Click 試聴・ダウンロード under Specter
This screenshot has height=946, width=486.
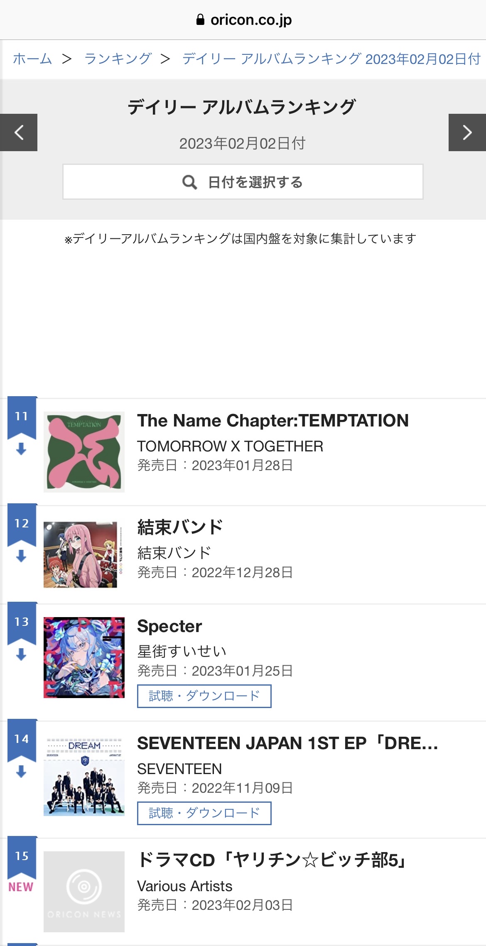pos(204,696)
